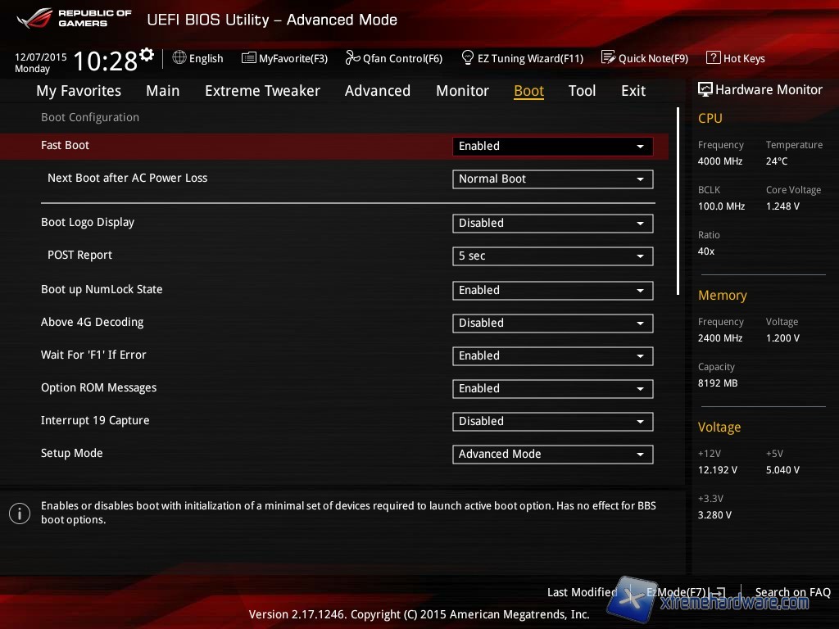This screenshot has height=629, width=839.
Task: Click the Qfan Control fan icon
Action: [x=352, y=57]
